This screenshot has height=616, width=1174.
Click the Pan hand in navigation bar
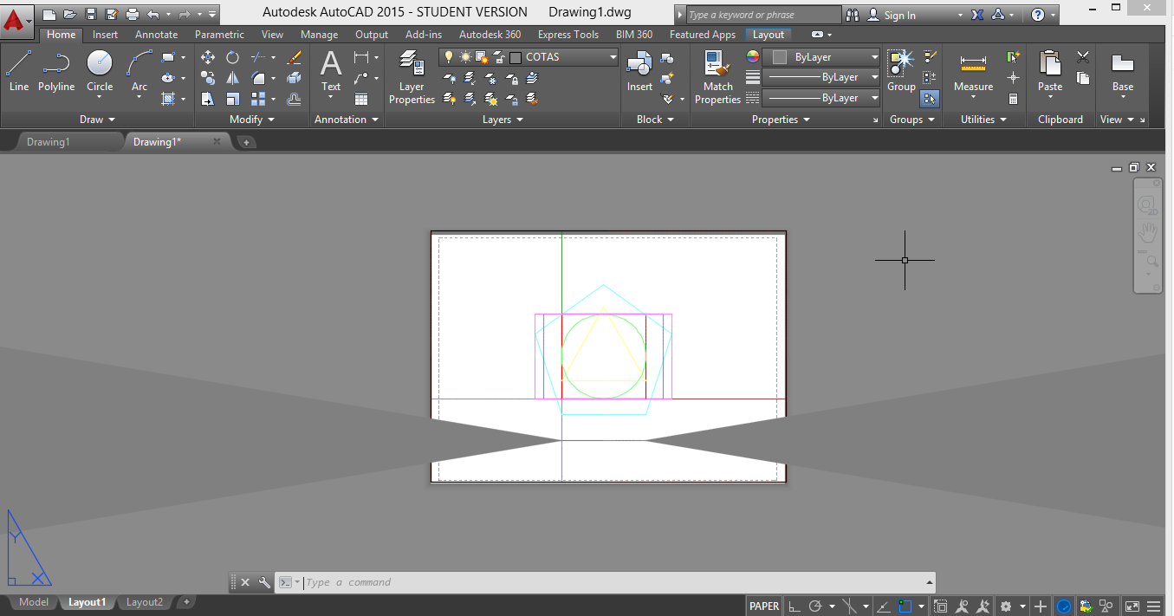(x=1147, y=231)
